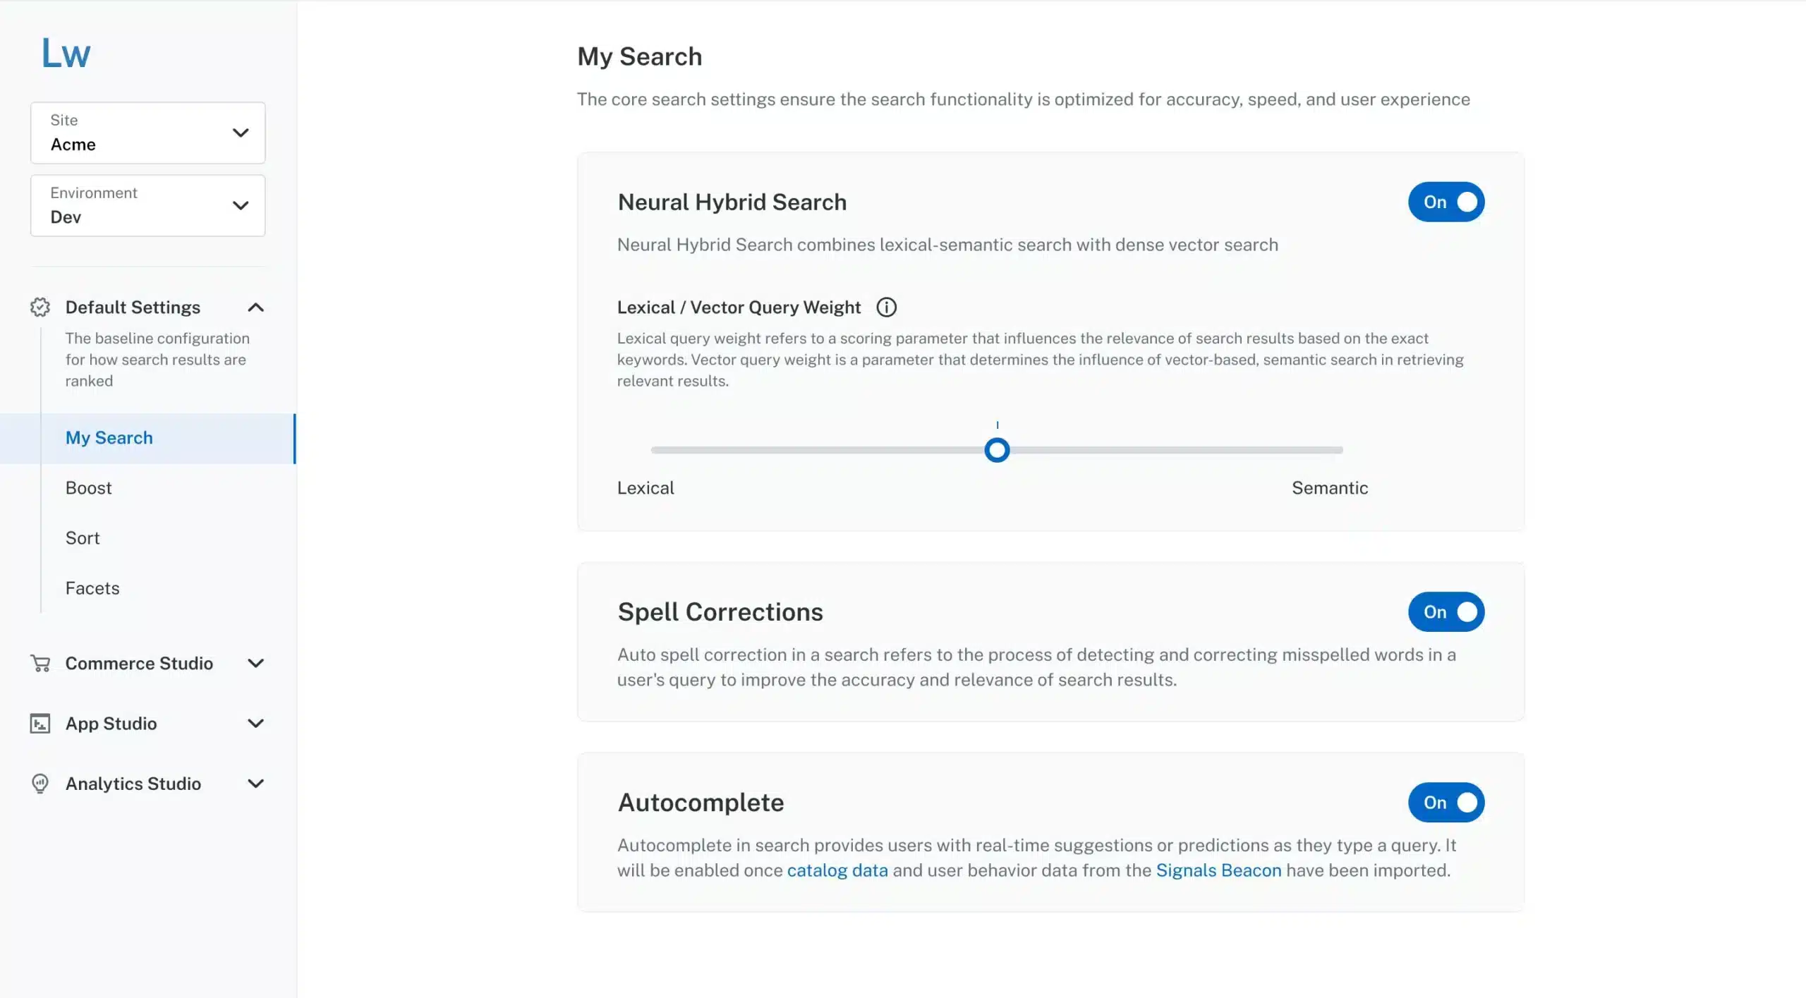Disable the Neural Hybrid Search toggle
1806x998 pixels.
pos(1447,202)
